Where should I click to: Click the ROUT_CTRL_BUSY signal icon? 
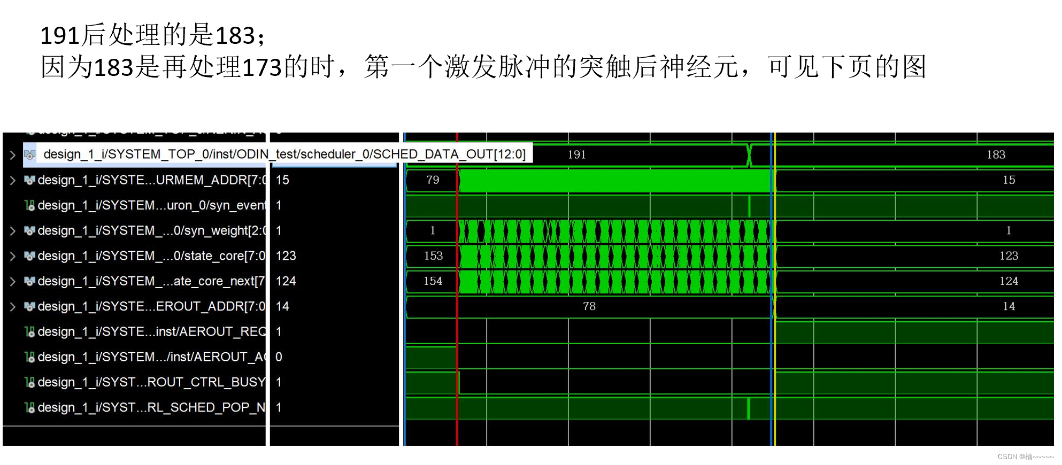pyautogui.click(x=30, y=383)
